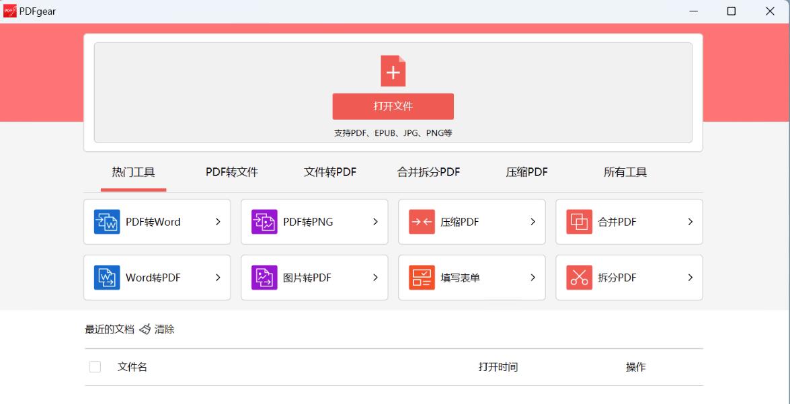Click the Word转PDF blue icon
Image resolution: width=790 pixels, height=404 pixels.
(x=107, y=278)
